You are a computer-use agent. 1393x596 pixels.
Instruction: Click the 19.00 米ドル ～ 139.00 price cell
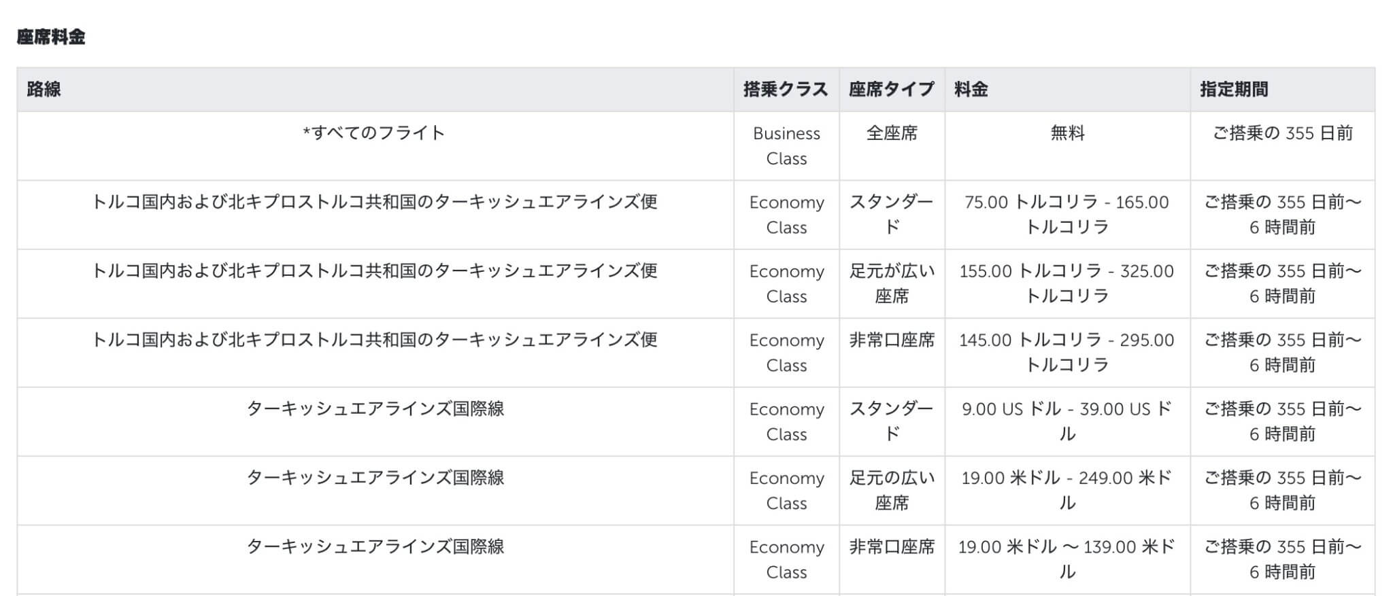(x=1067, y=559)
